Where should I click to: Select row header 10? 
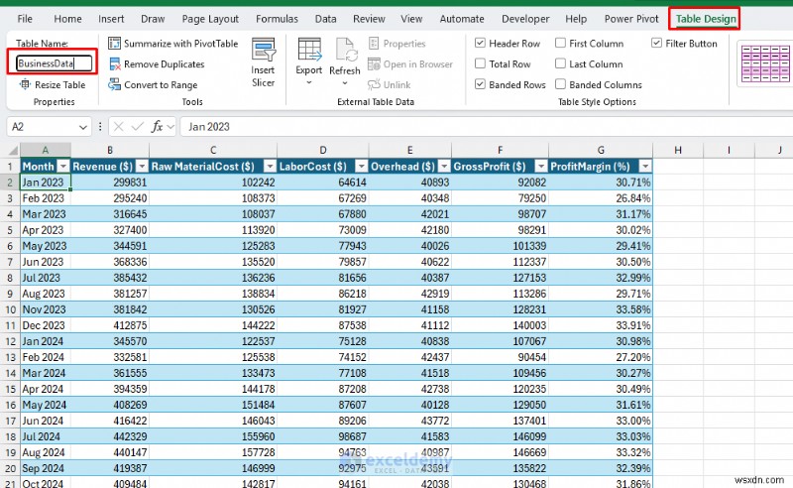tap(10, 309)
